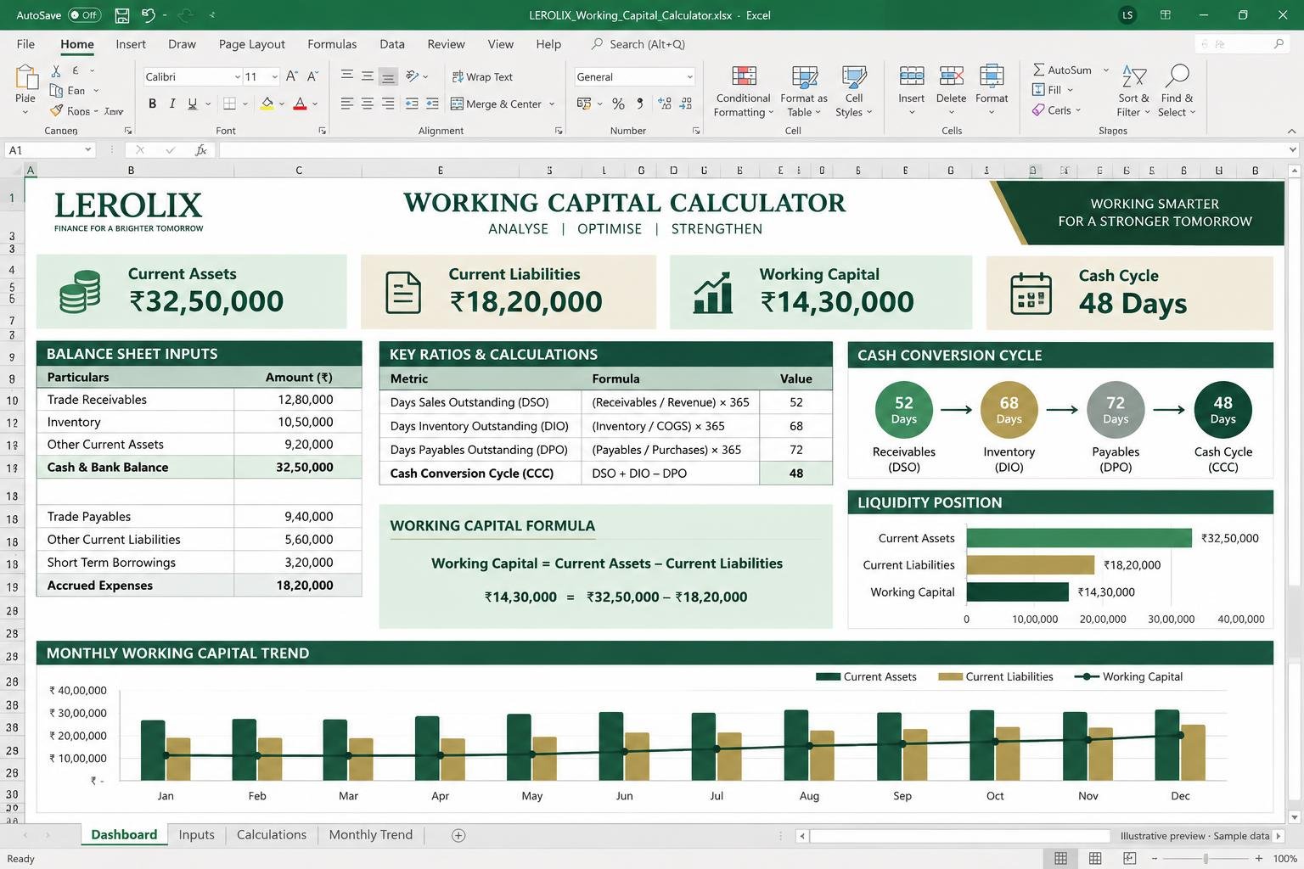Switch to the Monthly Trend sheet tab

click(370, 835)
